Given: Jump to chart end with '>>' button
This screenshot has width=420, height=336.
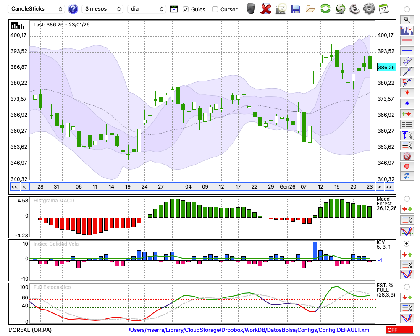Looking at the screenshot, I should (x=389, y=187).
